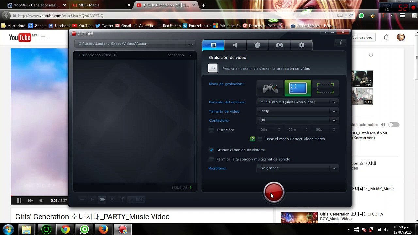Click the duration hours 00h field
This screenshot has width=418, height=235.
[x=270, y=130]
